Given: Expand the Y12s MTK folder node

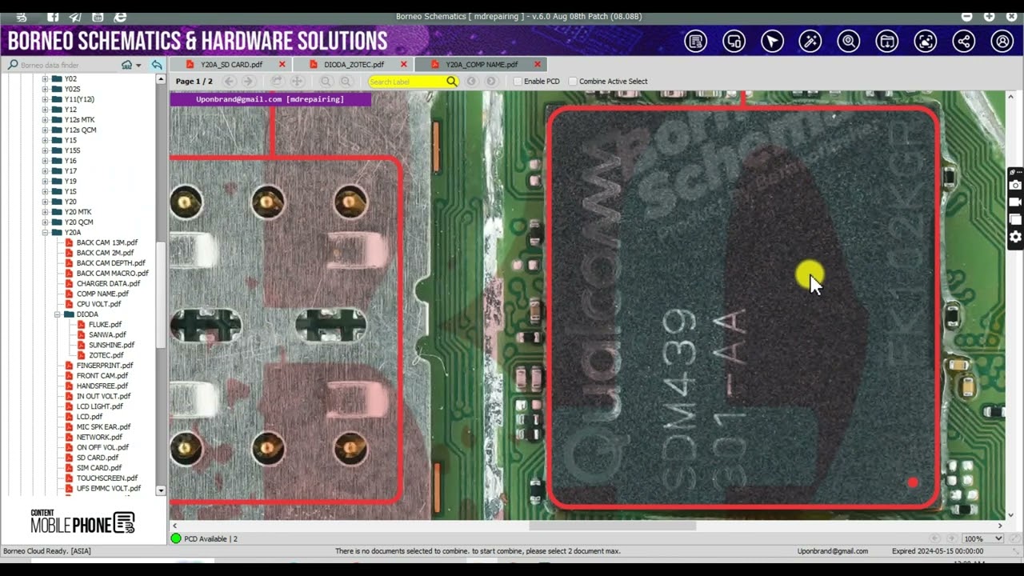Looking at the screenshot, I should click(45, 120).
